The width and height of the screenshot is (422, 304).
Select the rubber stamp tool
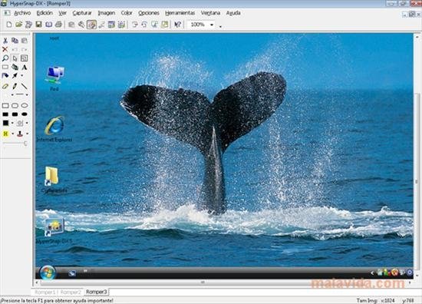[x=20, y=134]
